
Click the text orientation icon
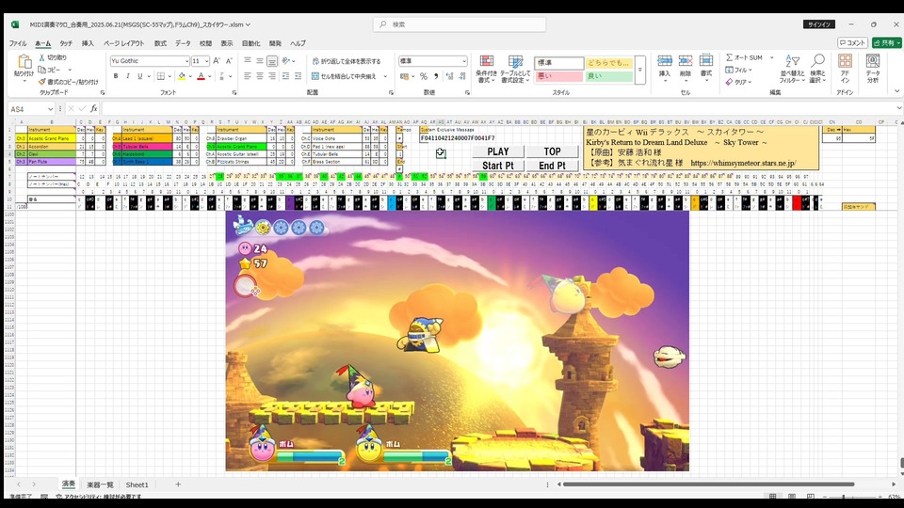point(286,61)
